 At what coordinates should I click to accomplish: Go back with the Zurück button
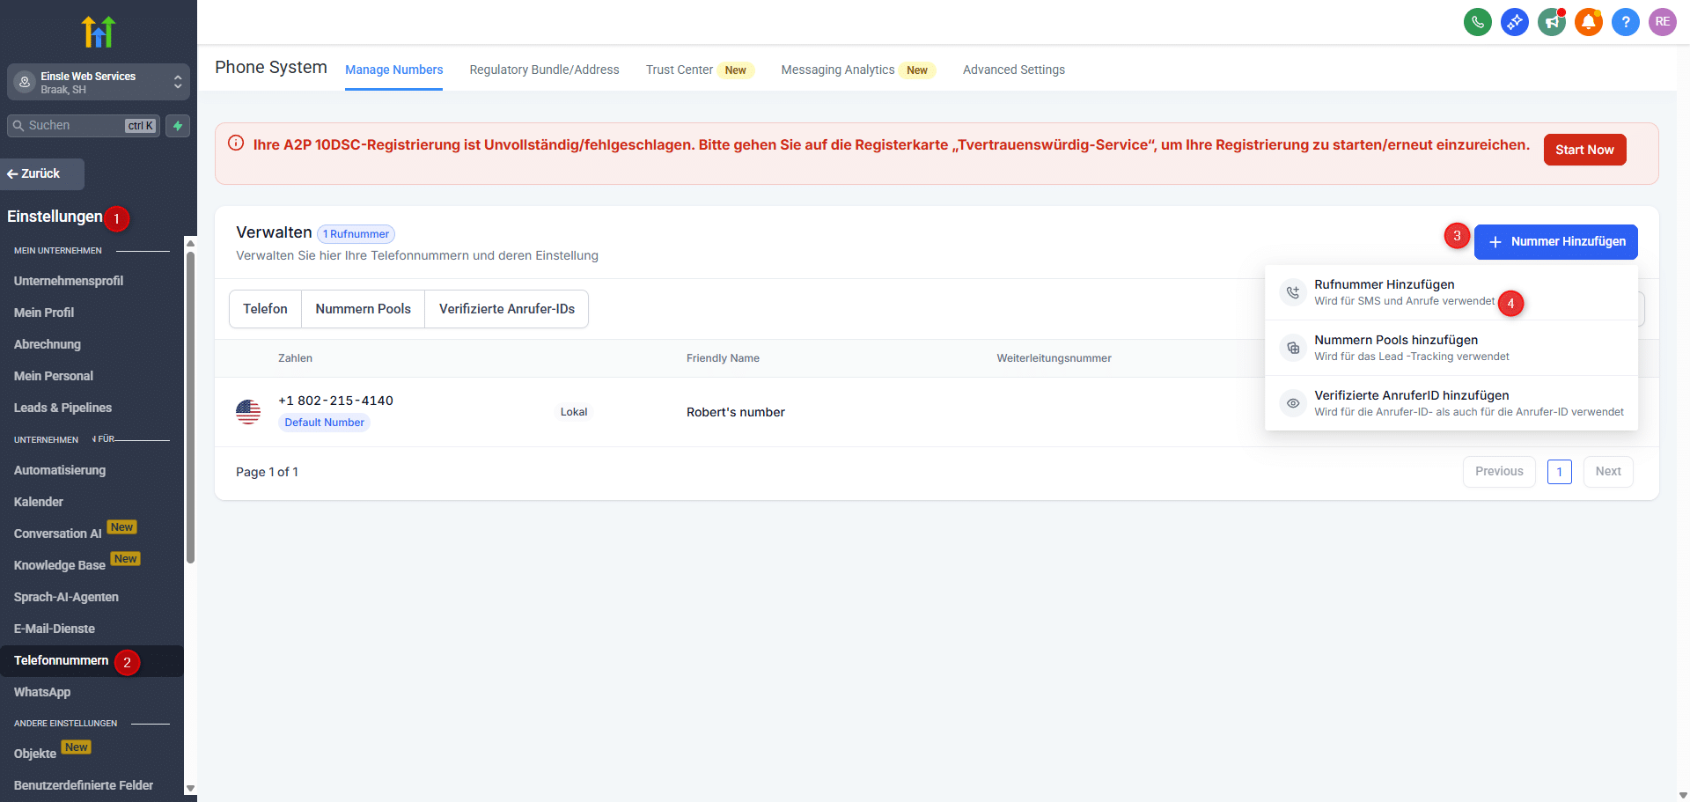42,174
